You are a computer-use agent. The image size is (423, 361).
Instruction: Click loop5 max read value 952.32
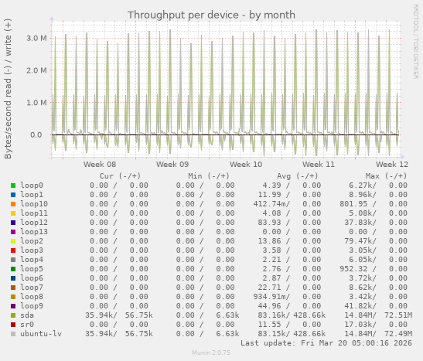[353, 269]
